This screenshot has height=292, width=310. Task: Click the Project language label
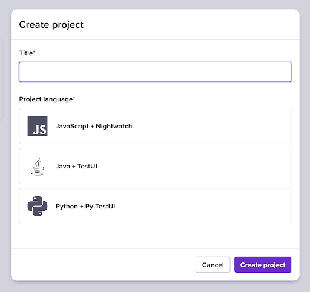point(46,99)
